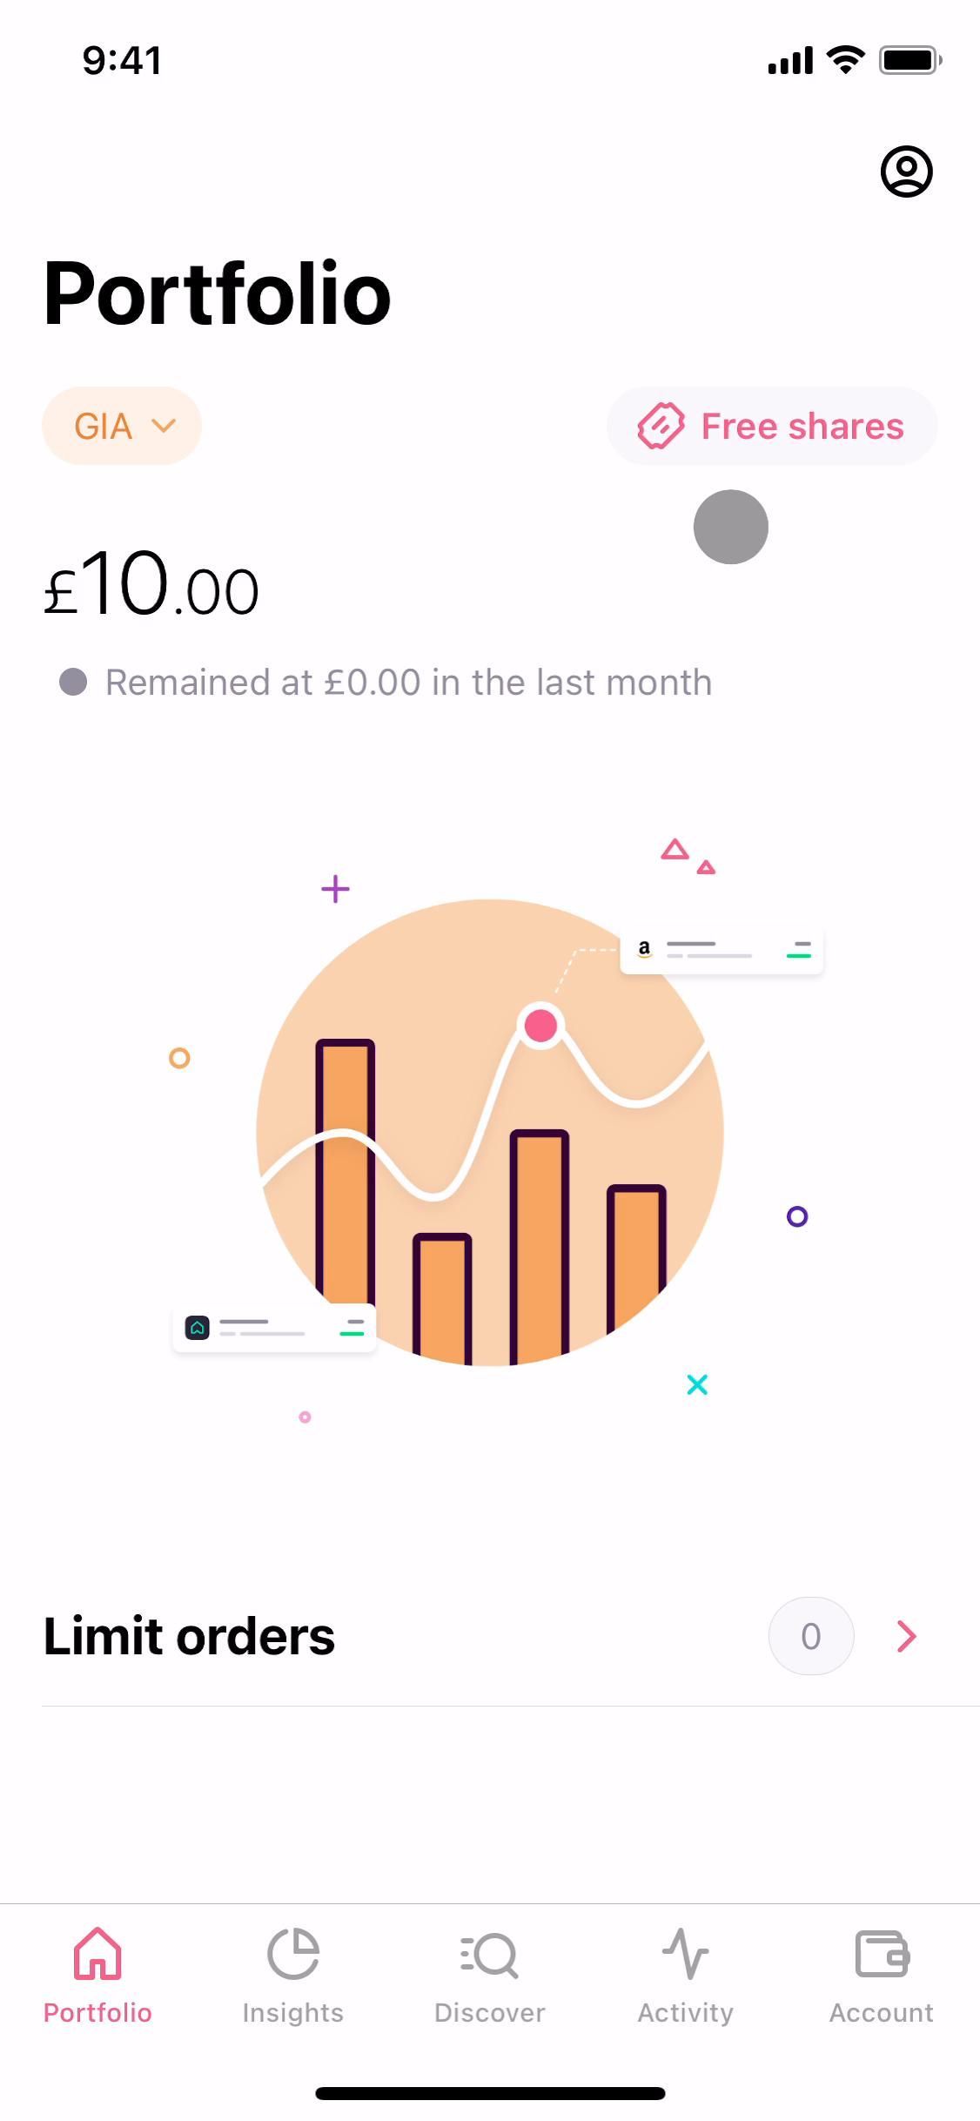The height and width of the screenshot is (2121, 980).
Task: Tap the £10.00 portfolio value
Action: coord(152,585)
